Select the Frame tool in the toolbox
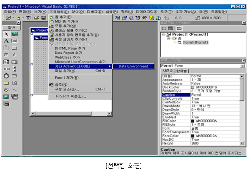Screen dimensions: 251x172 pyautogui.click(x=6, y=48)
